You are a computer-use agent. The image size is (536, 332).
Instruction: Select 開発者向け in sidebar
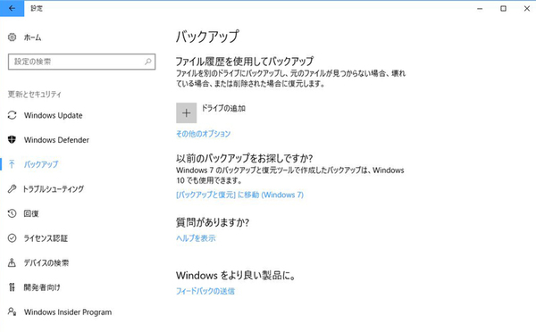click(x=42, y=287)
